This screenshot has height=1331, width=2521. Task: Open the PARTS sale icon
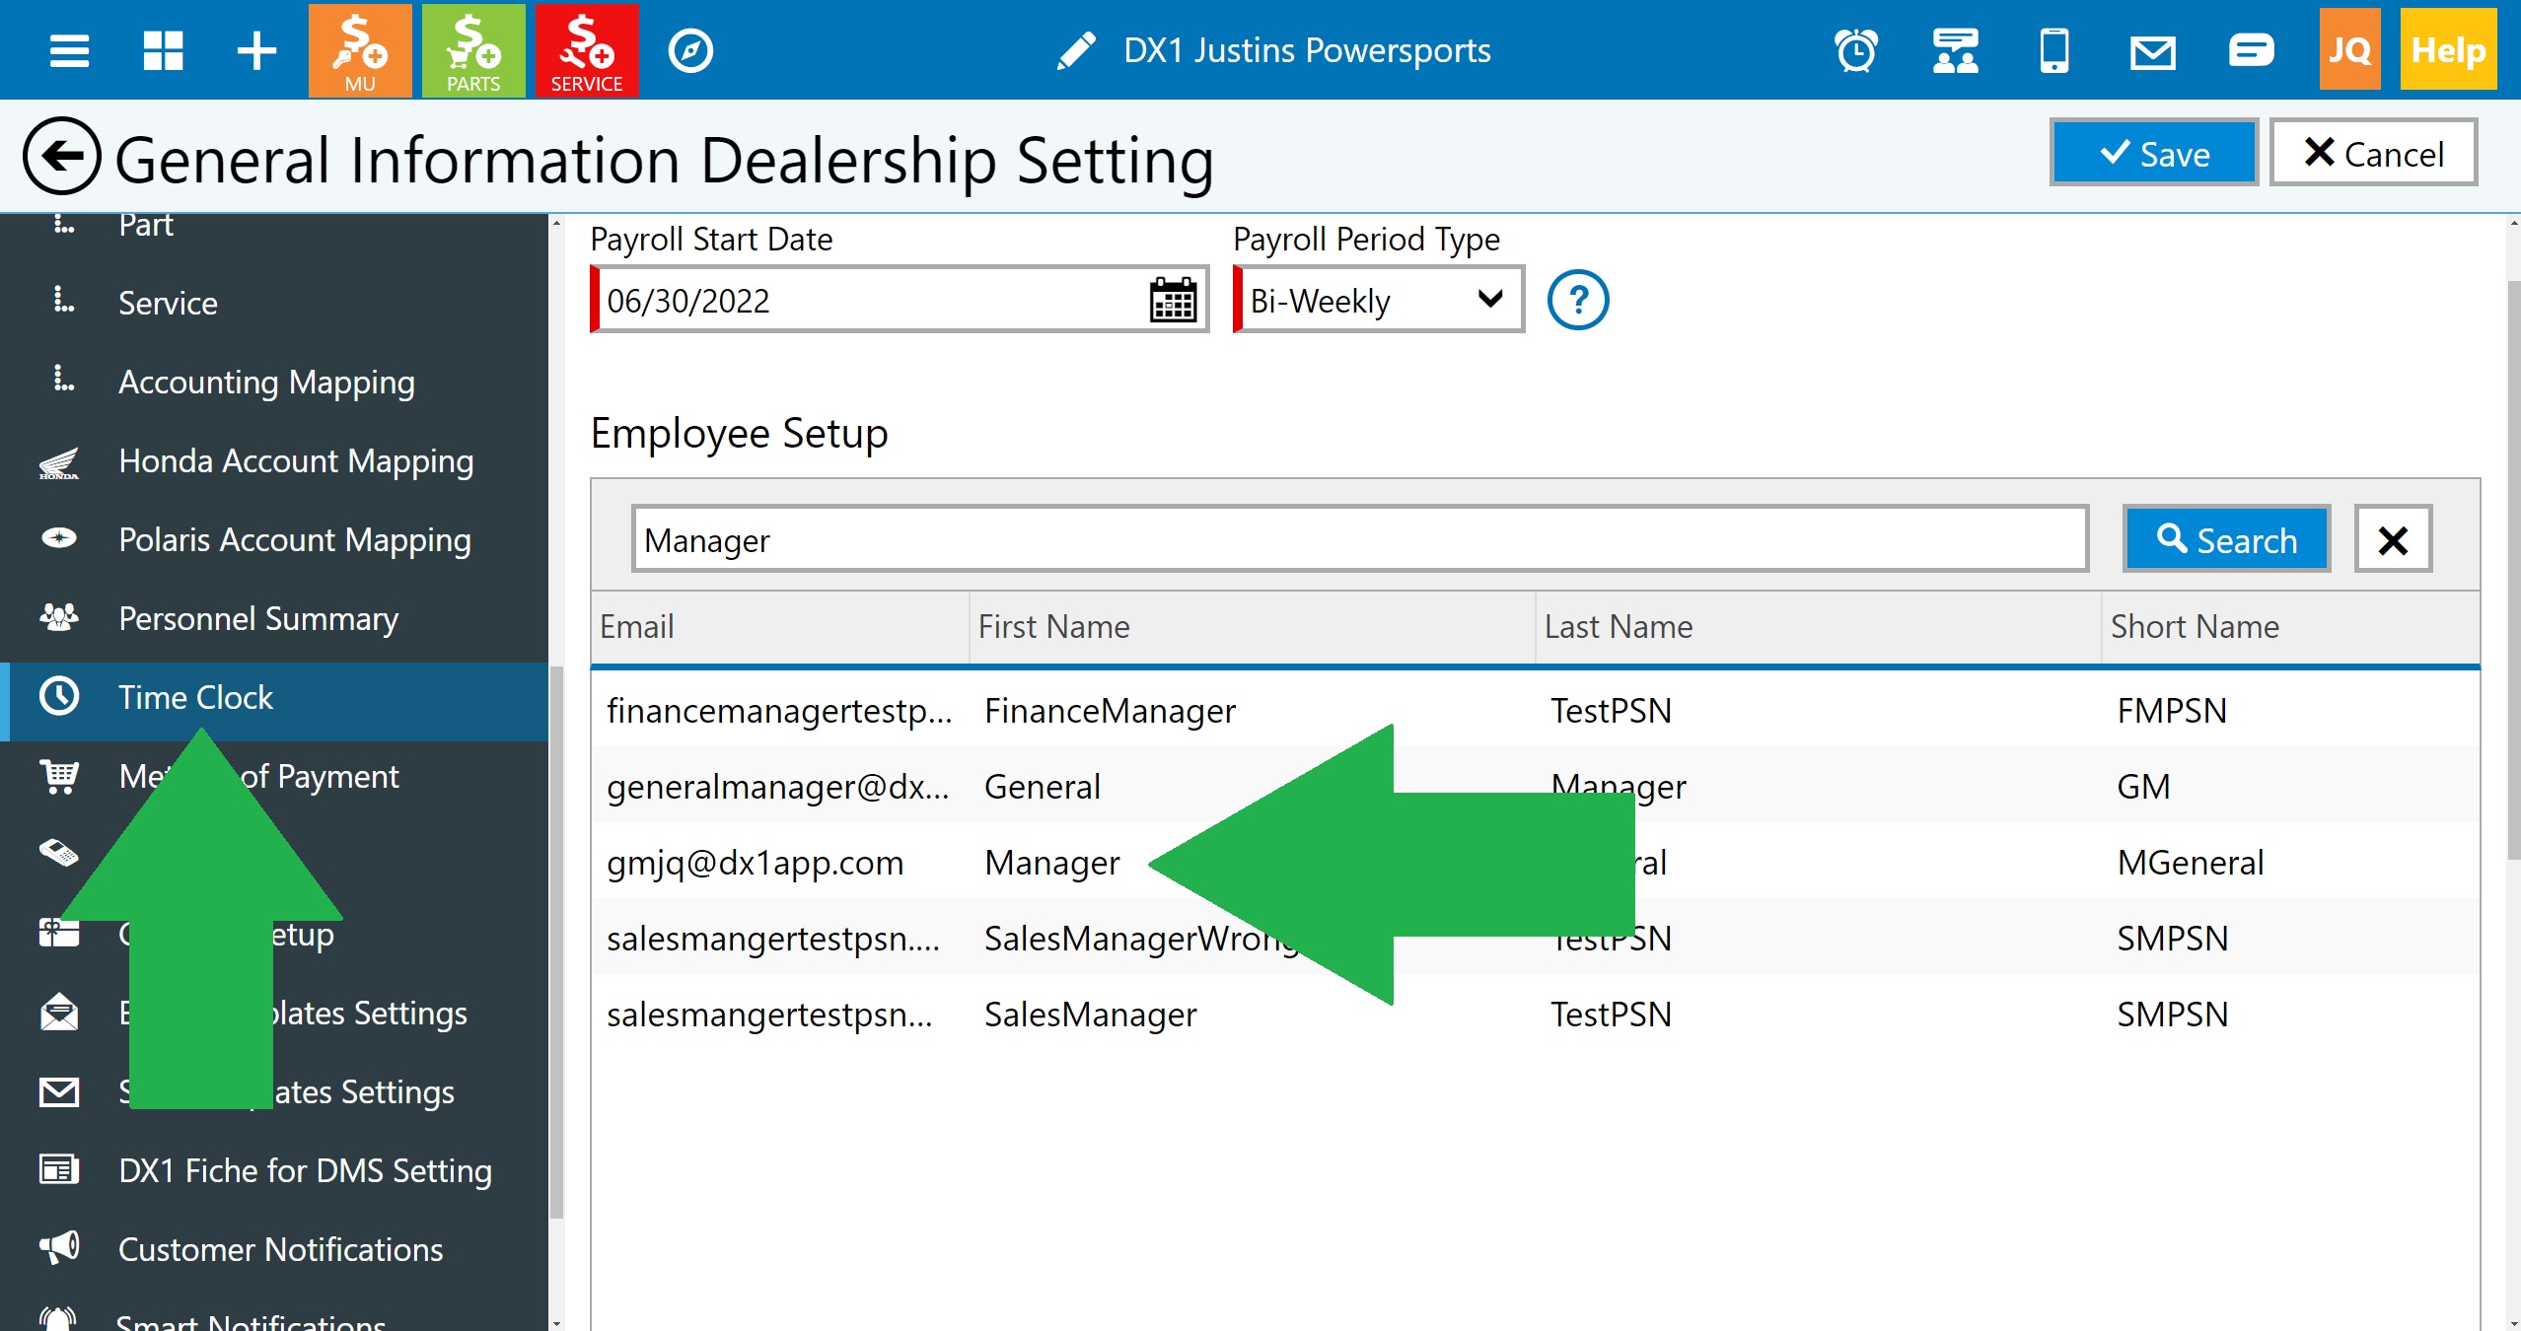[473, 50]
